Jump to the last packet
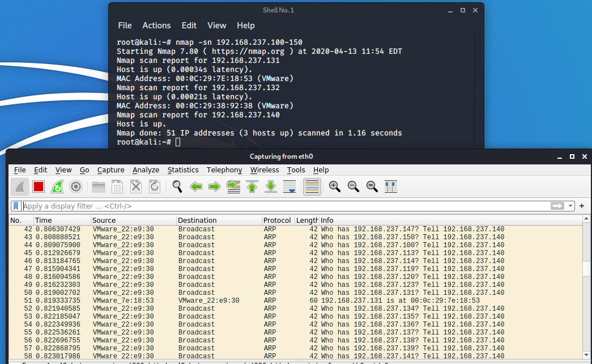Screen dimensions: 592x364 pos(271,187)
